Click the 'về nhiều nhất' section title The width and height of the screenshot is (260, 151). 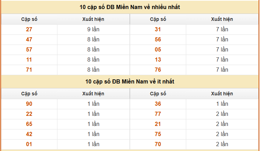click(130, 7)
